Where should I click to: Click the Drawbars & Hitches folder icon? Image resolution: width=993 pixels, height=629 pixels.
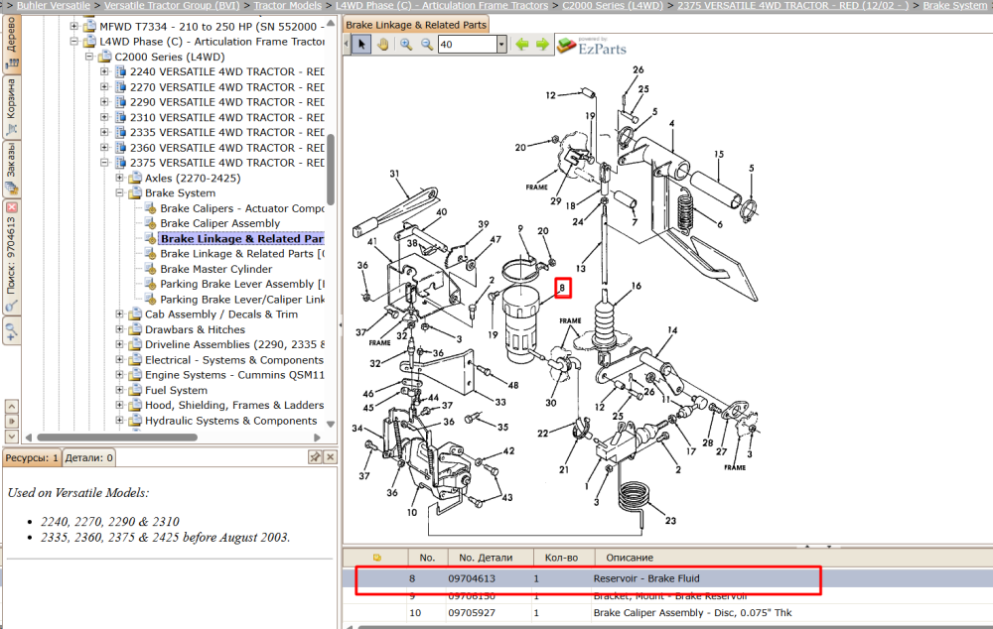pyautogui.click(x=135, y=329)
